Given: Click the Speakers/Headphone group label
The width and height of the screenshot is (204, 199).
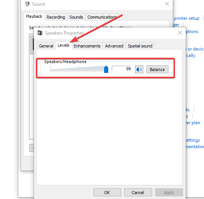Looking at the screenshot, I should click(x=65, y=62).
